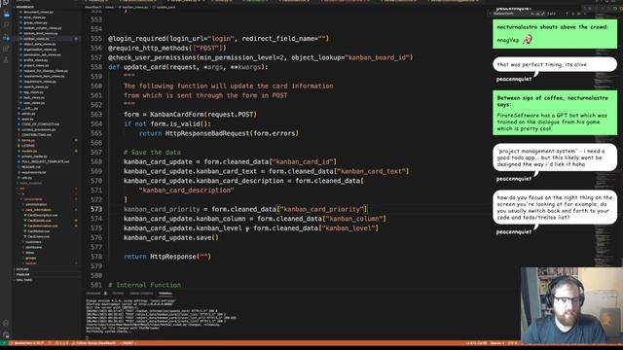Click the code minimap beside the editor
Screen dimensions: 623x350
(606, 139)
